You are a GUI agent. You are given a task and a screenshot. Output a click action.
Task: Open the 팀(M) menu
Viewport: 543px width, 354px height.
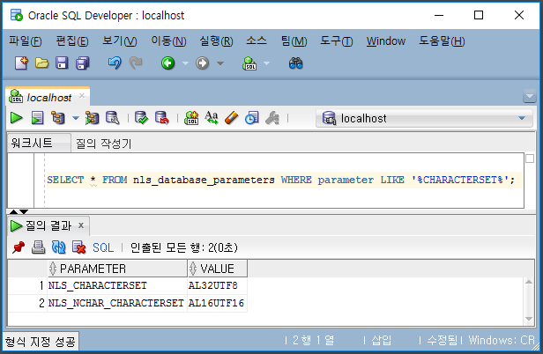(x=294, y=41)
